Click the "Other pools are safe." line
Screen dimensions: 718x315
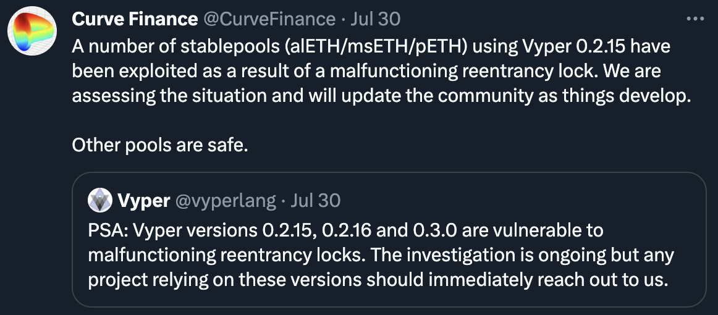click(x=160, y=145)
